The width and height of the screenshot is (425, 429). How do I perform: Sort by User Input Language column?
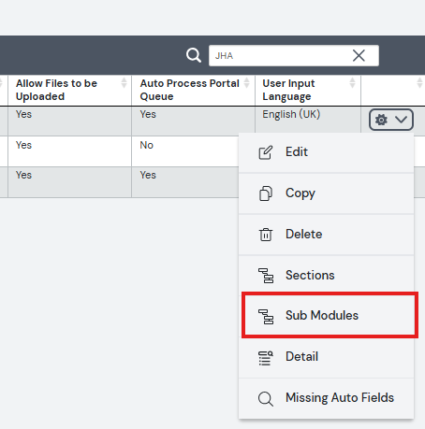click(x=352, y=83)
